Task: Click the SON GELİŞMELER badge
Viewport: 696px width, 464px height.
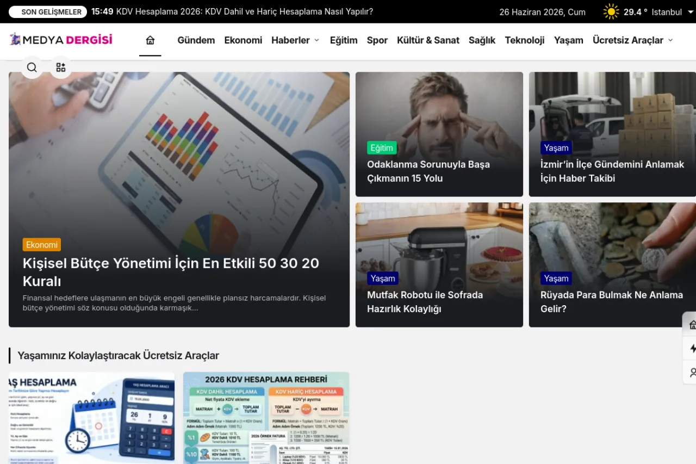Action: 48,12
